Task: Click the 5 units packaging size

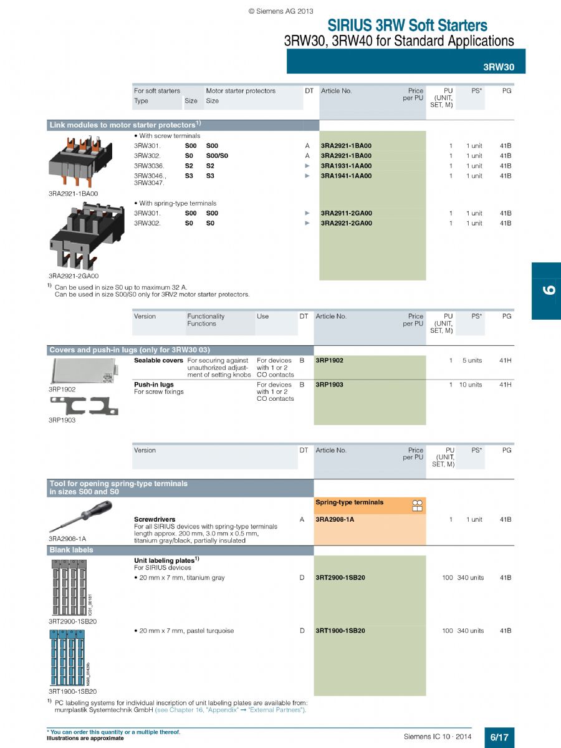Action: (472, 360)
